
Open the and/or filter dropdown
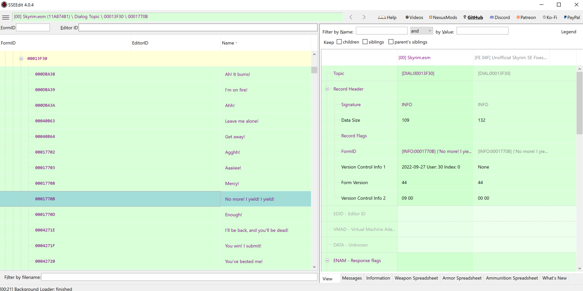point(421,31)
